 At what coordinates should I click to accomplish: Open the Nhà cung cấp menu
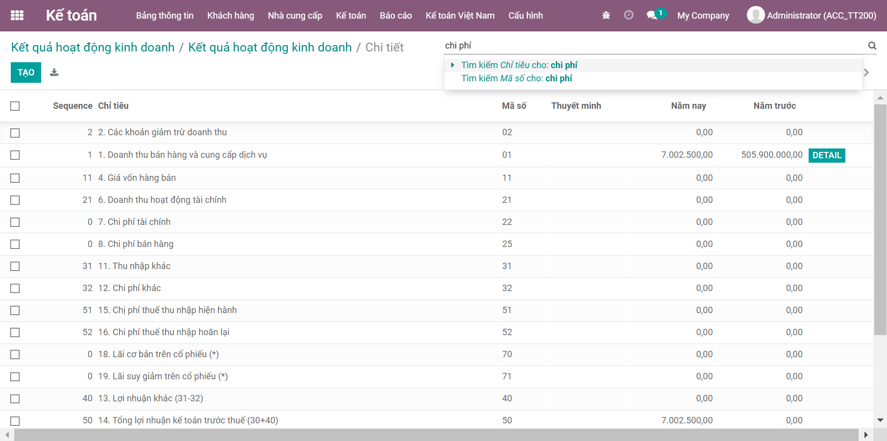[x=295, y=16]
